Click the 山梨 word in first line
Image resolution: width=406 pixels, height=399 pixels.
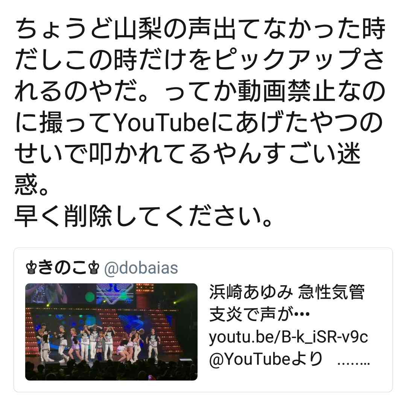[x=138, y=28]
